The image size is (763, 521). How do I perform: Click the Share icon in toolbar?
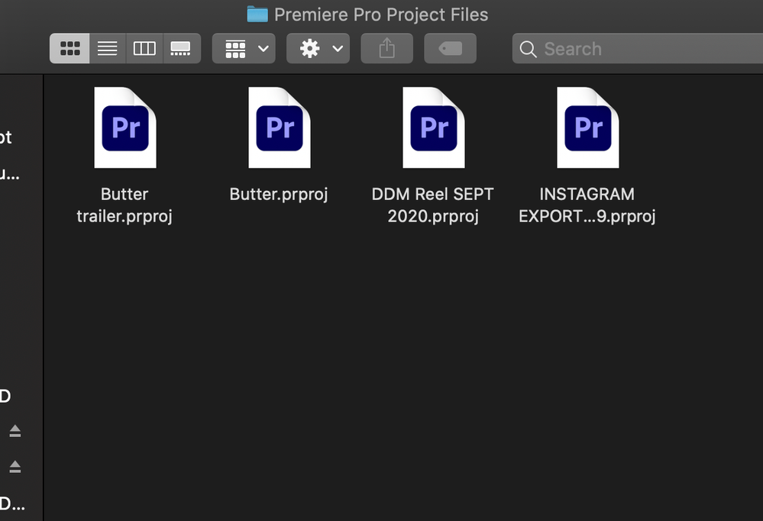[386, 48]
